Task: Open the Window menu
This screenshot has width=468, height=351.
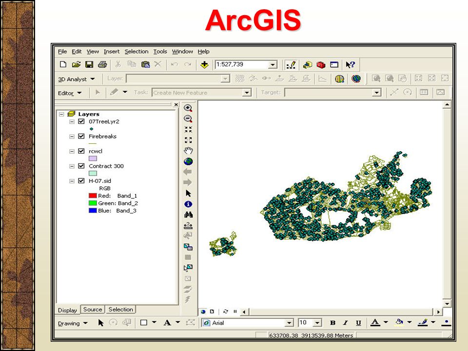Action: pos(182,51)
